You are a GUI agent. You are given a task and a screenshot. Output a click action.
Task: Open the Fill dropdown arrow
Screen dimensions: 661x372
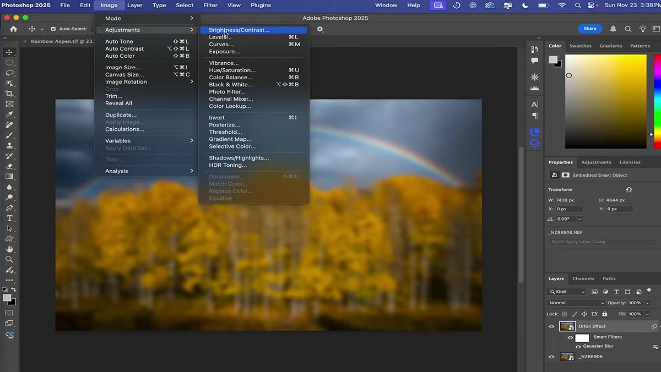(647, 314)
